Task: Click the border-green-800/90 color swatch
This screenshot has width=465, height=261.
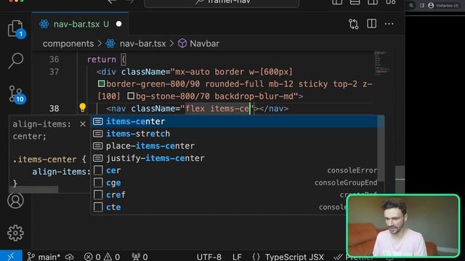Action: click(102, 84)
